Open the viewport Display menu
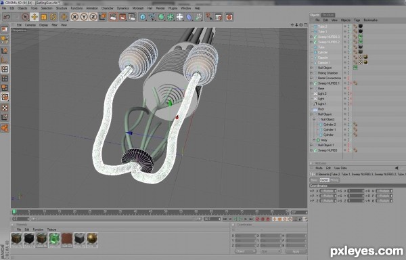This screenshot has width=406, height=260. click(43, 25)
